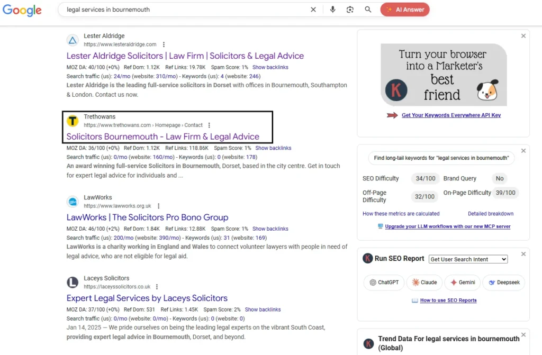Open How to use SEO Reports link

point(448,301)
